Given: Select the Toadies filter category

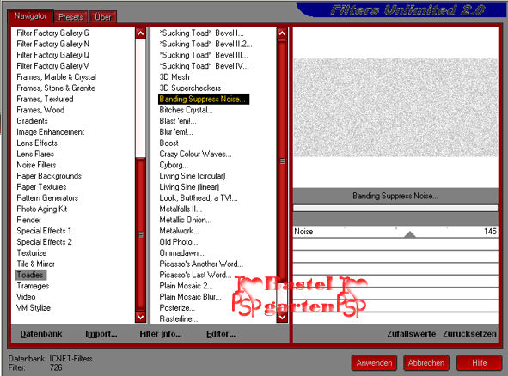Looking at the screenshot, I should point(31,275).
